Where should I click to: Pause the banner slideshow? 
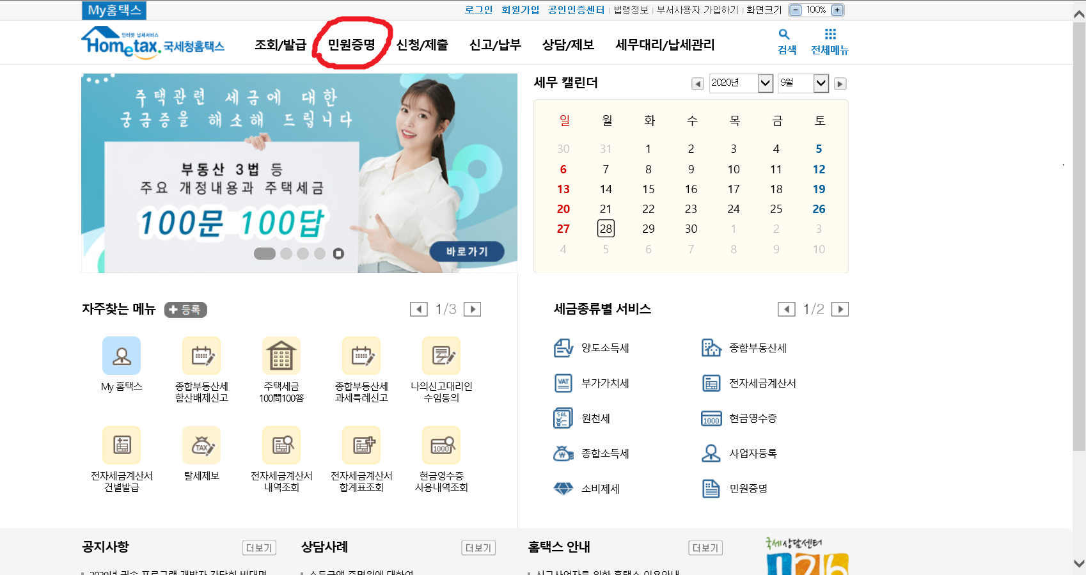338,254
